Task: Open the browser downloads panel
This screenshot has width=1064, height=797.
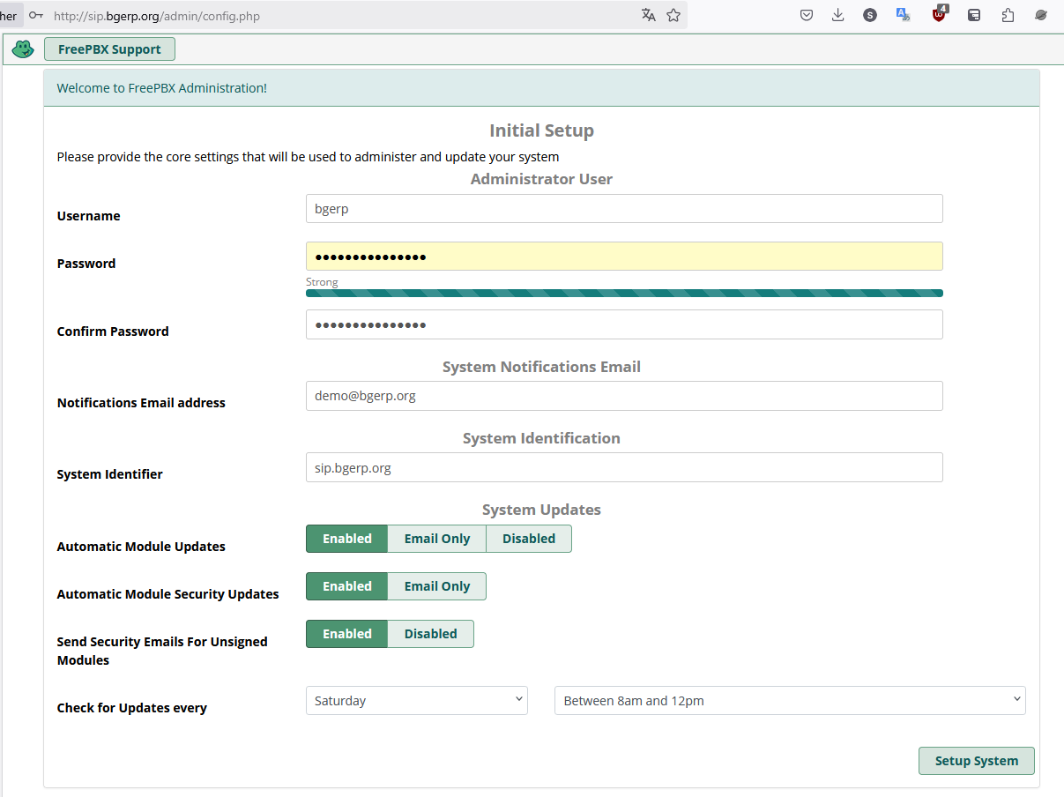Action: pyautogui.click(x=837, y=15)
